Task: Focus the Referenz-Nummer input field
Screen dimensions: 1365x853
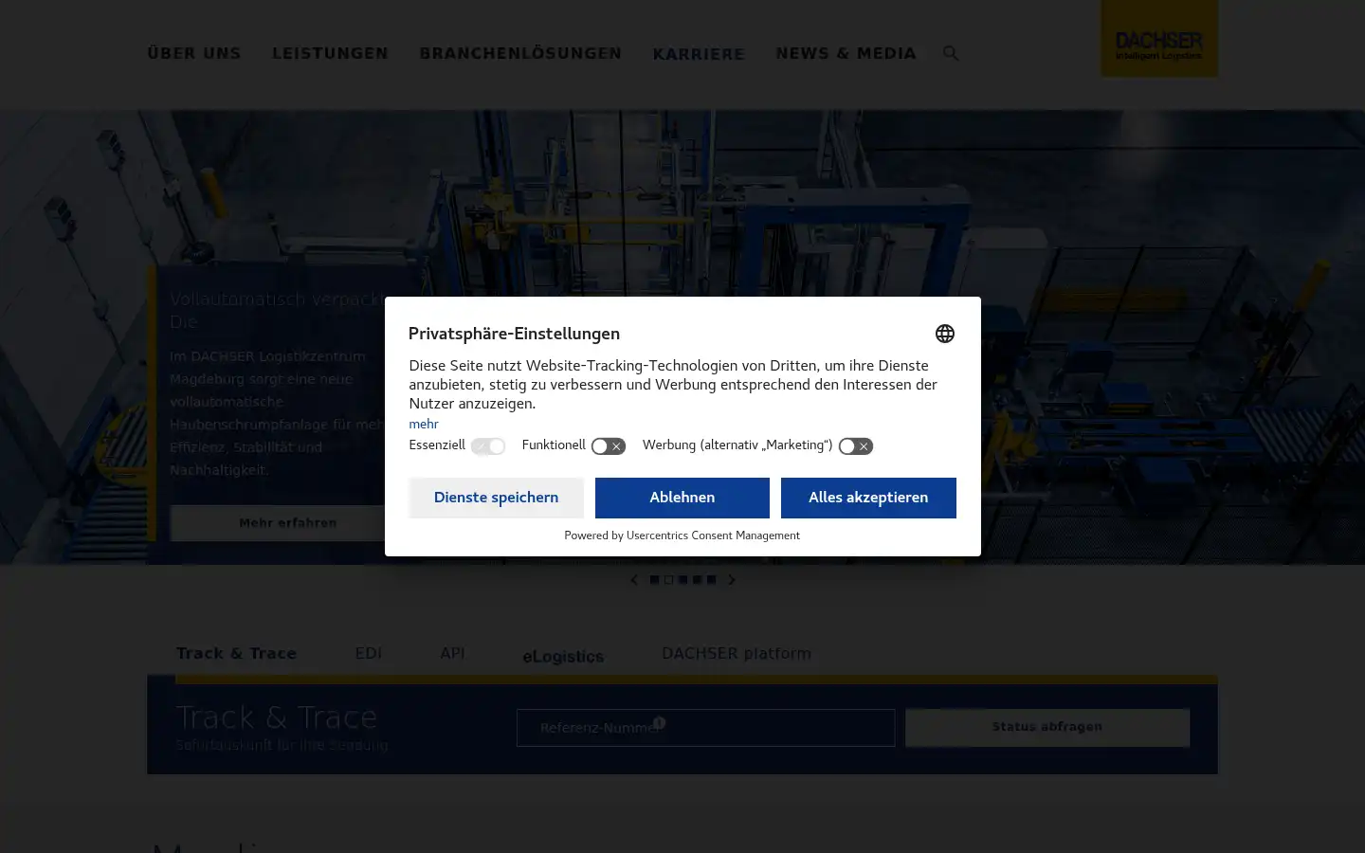Action: pos(705,728)
